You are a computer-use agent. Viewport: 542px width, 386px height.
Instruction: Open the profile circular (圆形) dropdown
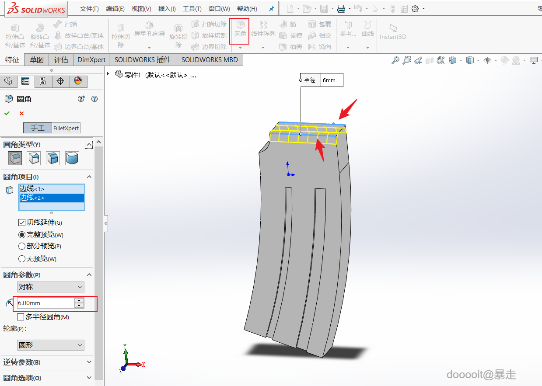coord(51,345)
